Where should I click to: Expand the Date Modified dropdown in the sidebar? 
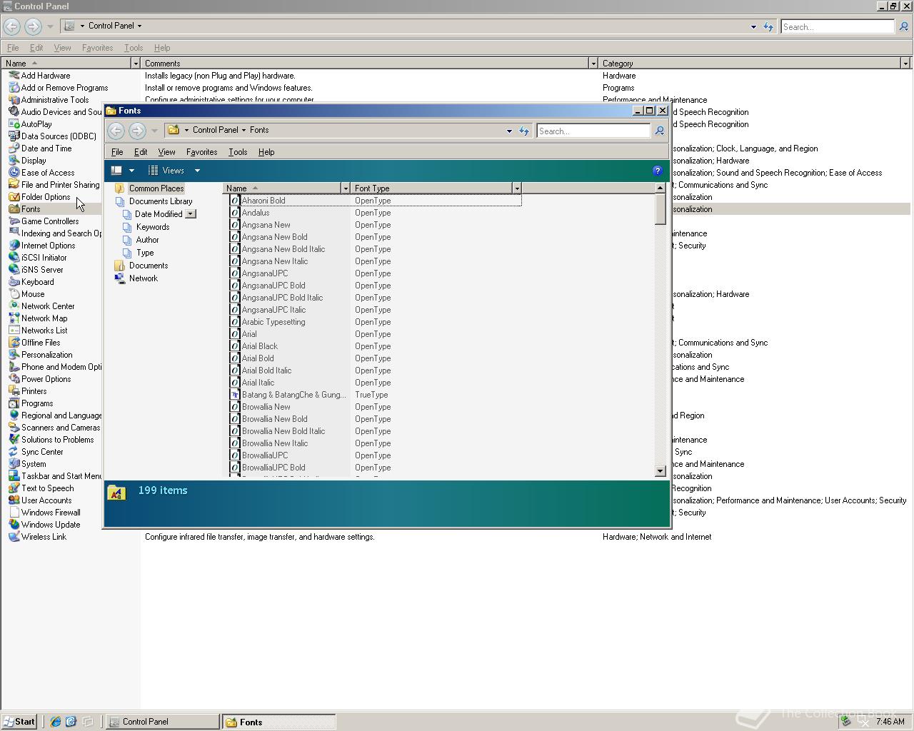coord(191,214)
